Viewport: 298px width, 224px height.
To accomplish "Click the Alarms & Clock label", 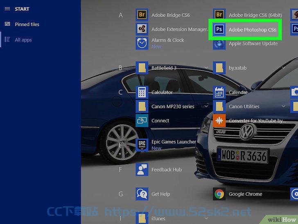I will [x=168, y=40].
